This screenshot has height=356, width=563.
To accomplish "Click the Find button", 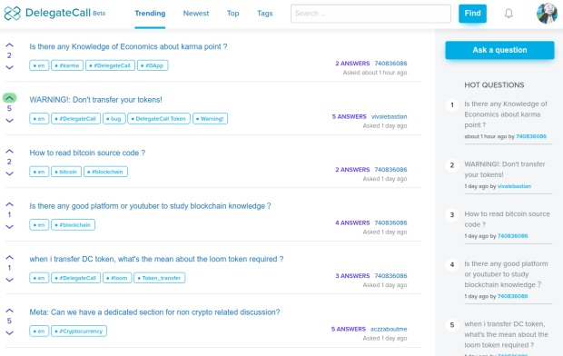I will point(472,14).
